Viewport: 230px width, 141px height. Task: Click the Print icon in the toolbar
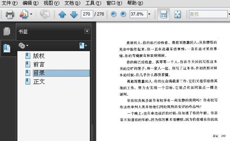[10, 14]
